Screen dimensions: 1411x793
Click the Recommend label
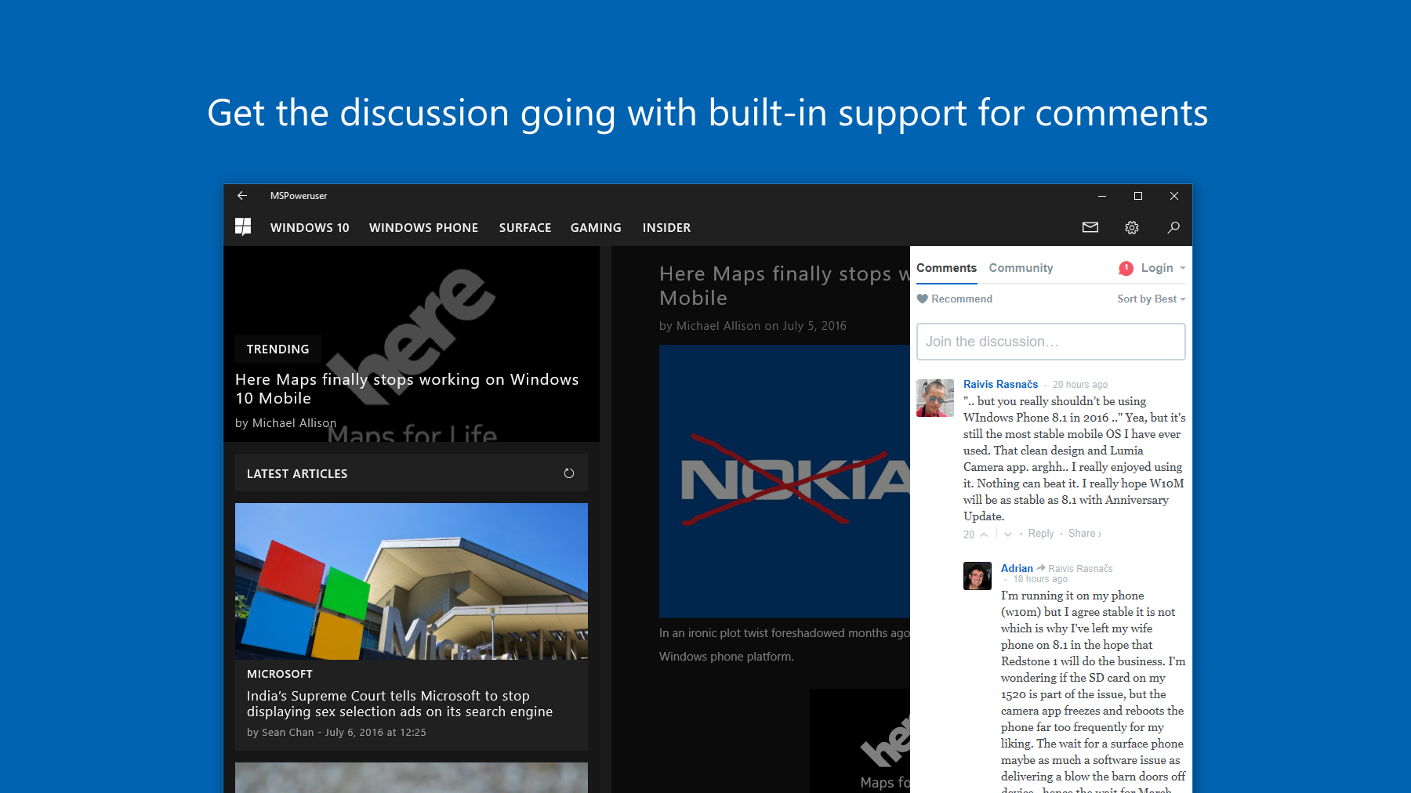(962, 299)
